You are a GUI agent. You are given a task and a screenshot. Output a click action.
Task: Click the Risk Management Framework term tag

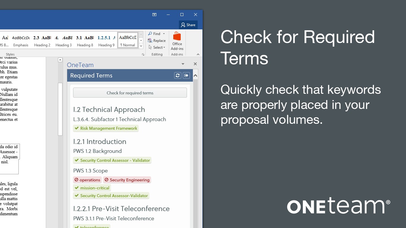point(106,128)
